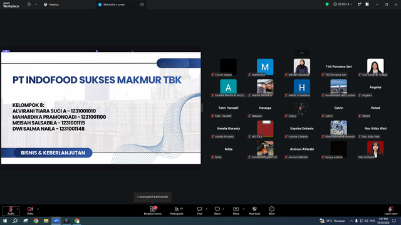Select Mahardika's blue M avatar tile
401x225 pixels.
point(265,67)
